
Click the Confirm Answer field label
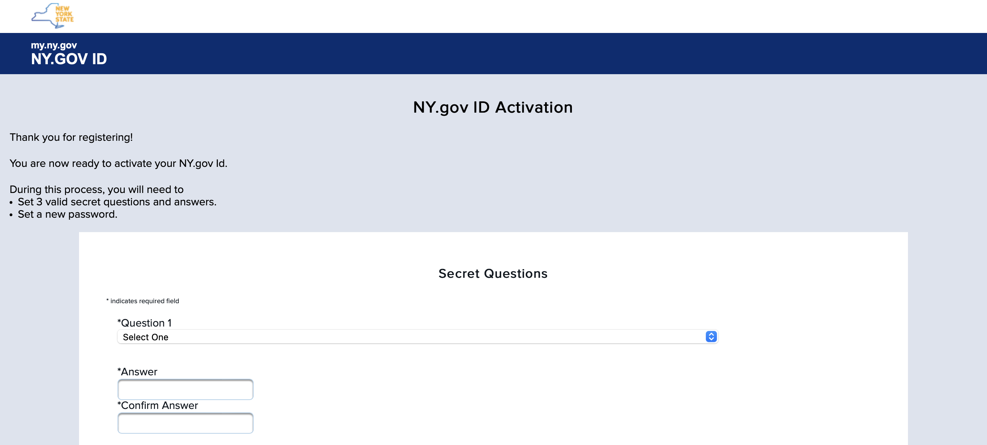(157, 405)
